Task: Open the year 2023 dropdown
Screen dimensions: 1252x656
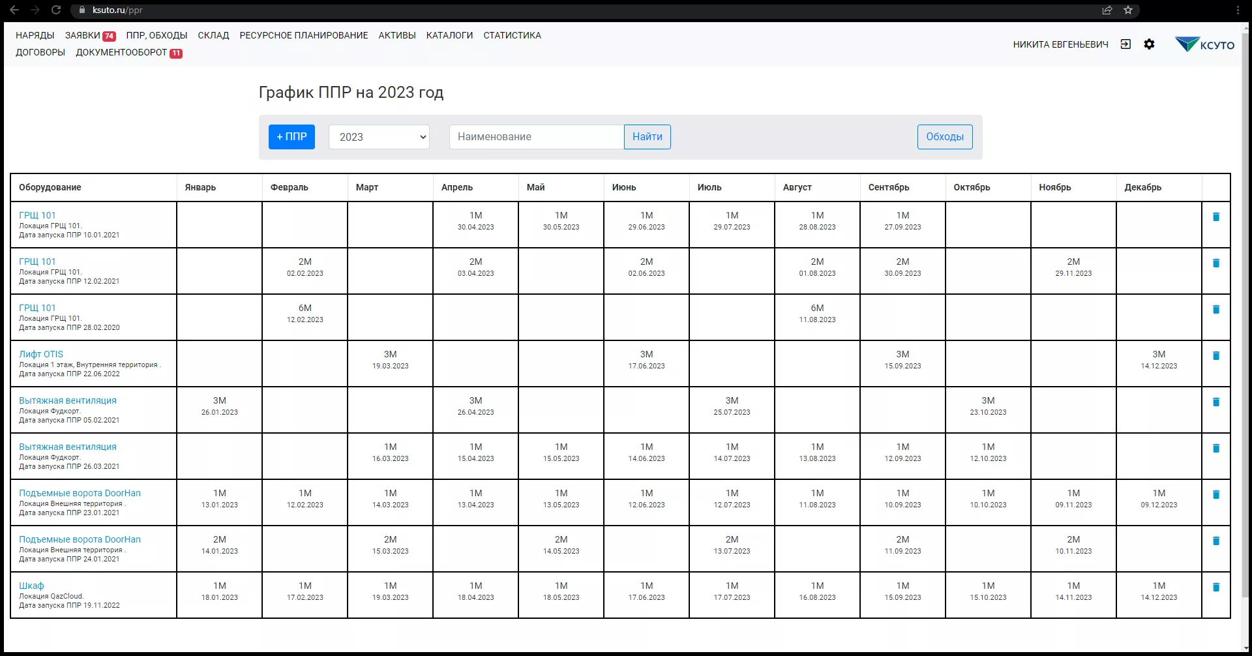Action: [x=379, y=137]
